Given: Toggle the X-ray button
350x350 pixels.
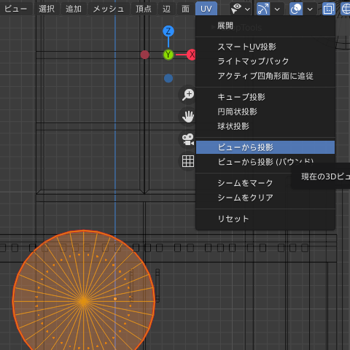Looking at the screenshot, I should click(329, 9).
